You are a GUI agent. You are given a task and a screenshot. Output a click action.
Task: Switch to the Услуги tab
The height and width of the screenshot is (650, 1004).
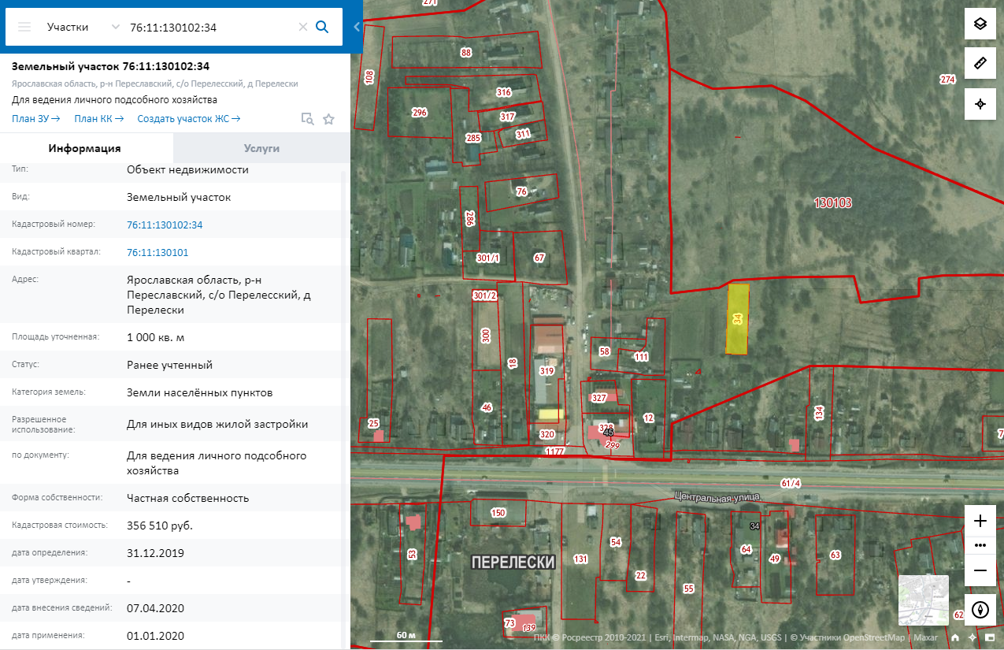point(261,148)
